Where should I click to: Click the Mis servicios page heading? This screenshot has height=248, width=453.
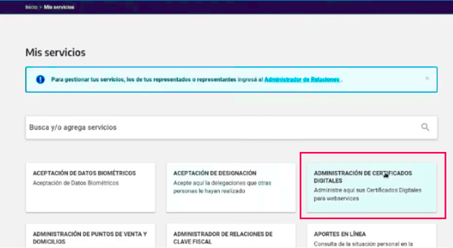[55, 53]
